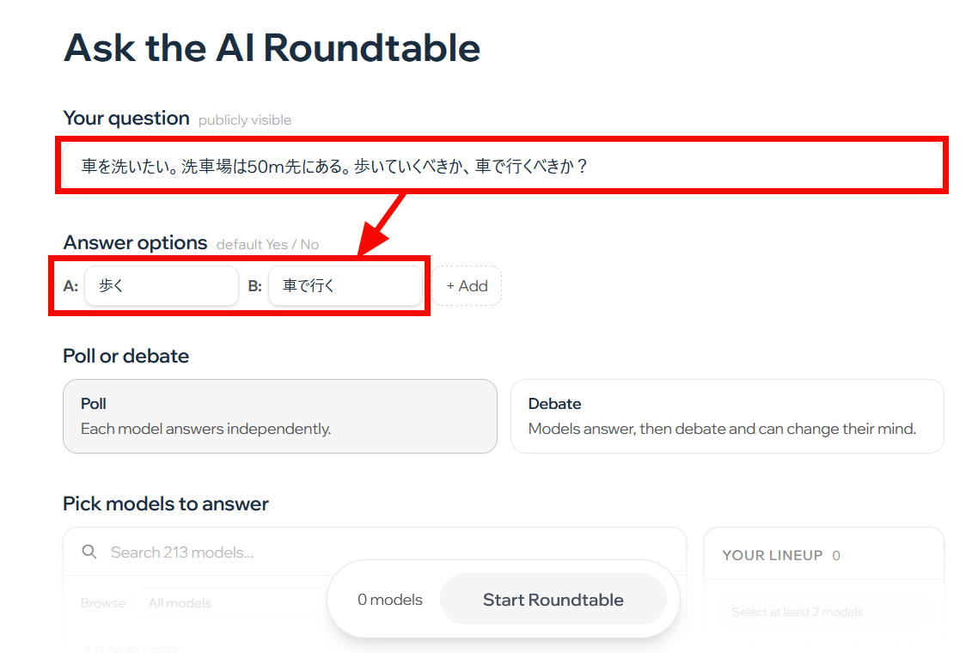This screenshot has width=978, height=653.
Task: Click the 0 models counter
Action: pyautogui.click(x=390, y=600)
